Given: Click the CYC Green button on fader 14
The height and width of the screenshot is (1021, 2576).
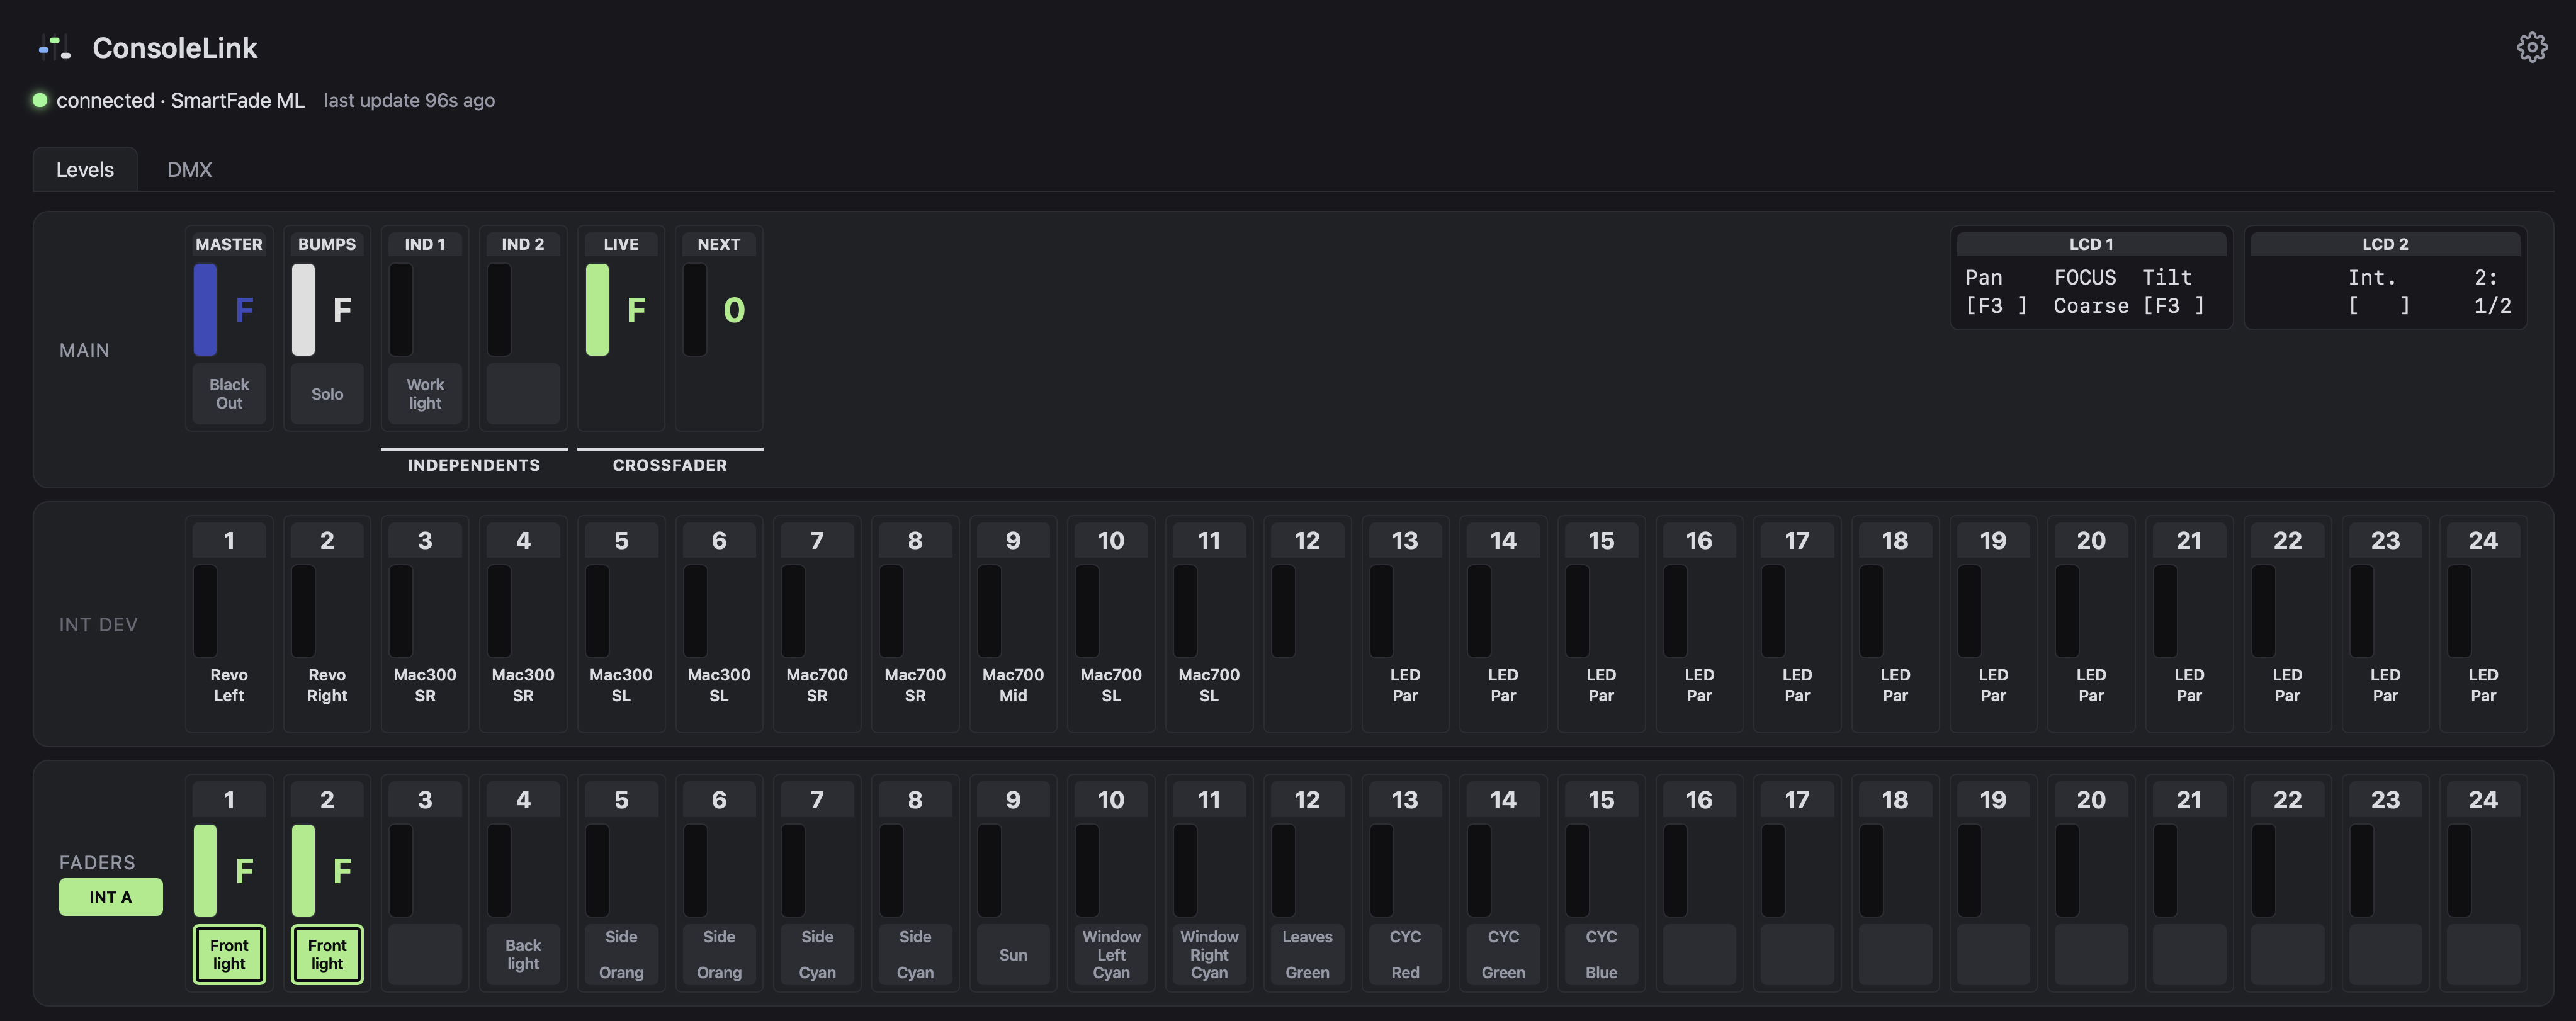Looking at the screenshot, I should pyautogui.click(x=1503, y=954).
